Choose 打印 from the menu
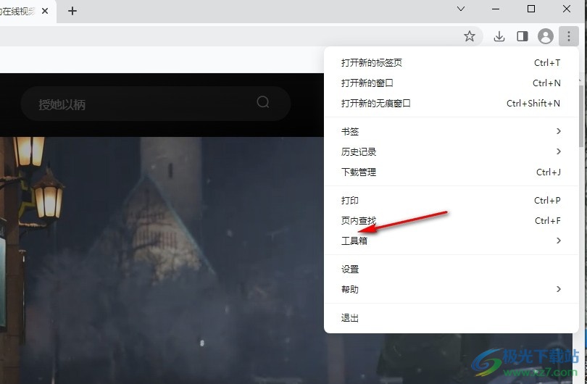 tap(451, 200)
